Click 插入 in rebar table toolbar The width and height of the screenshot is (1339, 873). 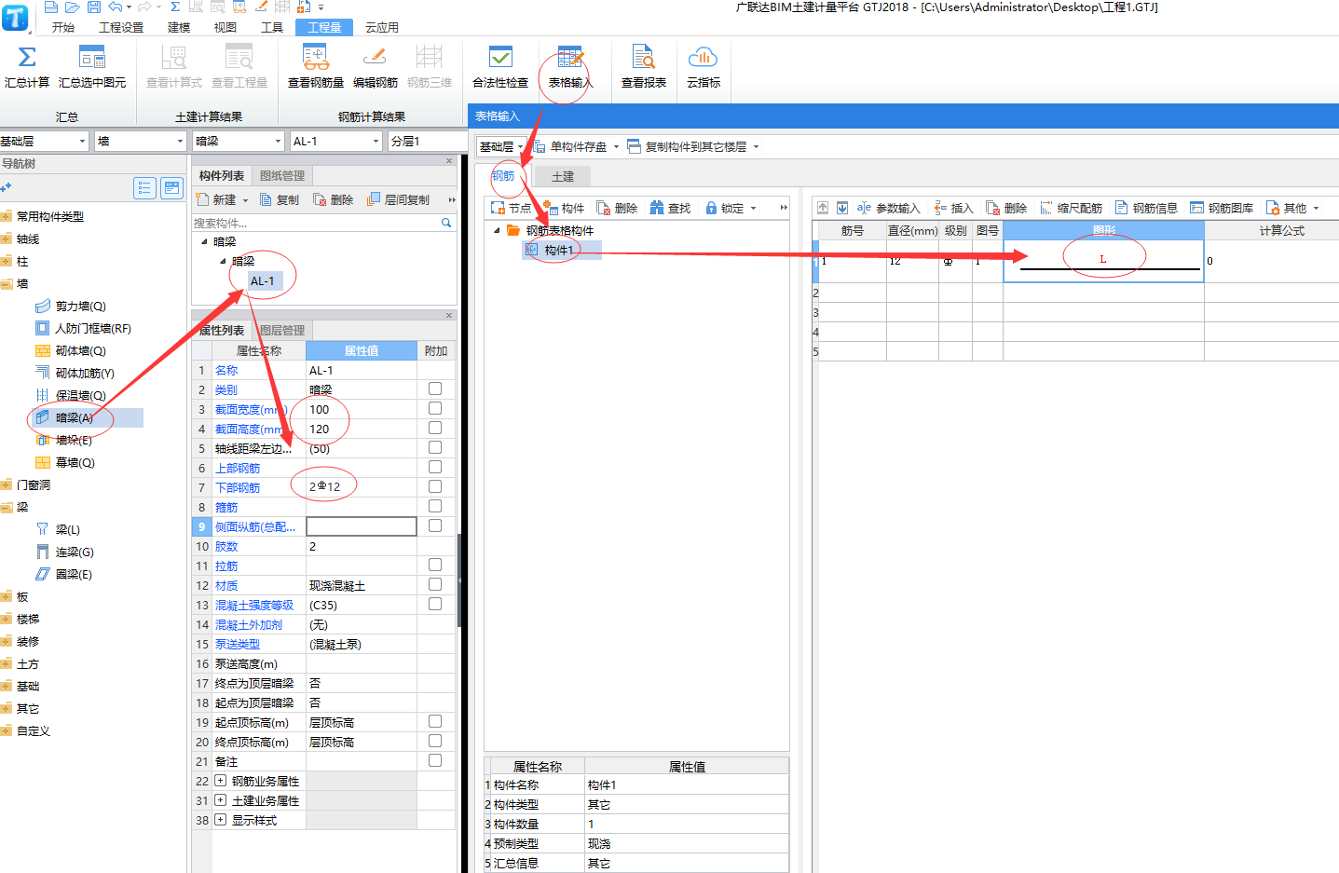click(953, 208)
